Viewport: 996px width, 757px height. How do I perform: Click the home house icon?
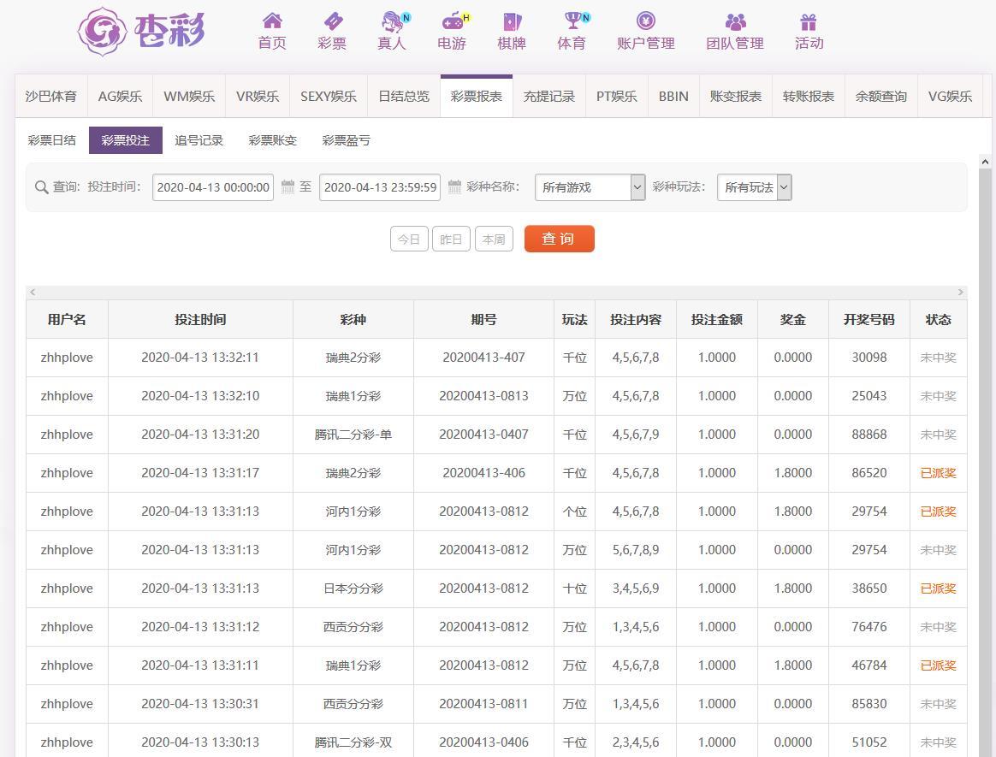tap(272, 21)
